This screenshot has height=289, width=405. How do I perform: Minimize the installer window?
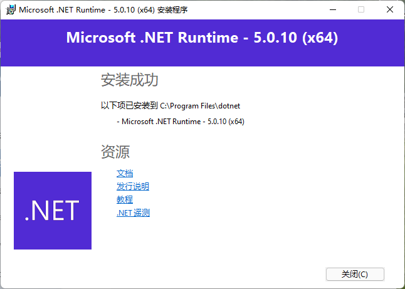[x=332, y=10]
